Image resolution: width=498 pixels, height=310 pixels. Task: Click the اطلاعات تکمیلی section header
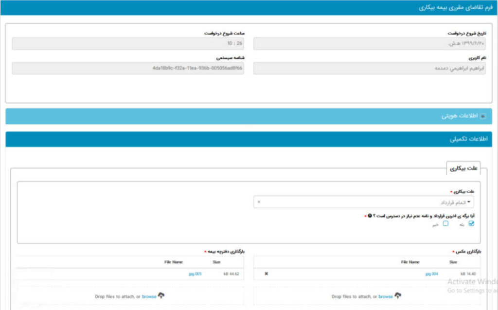click(249, 139)
